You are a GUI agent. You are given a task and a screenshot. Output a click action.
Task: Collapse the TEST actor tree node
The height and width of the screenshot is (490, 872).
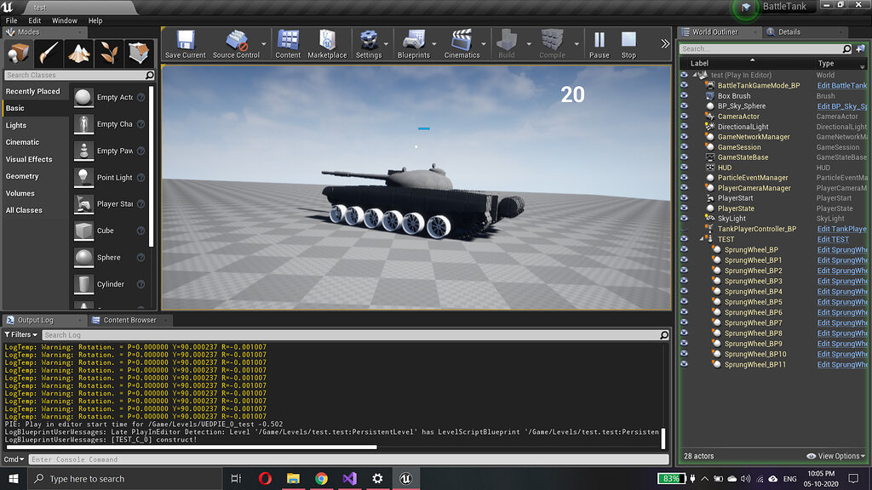click(x=702, y=239)
